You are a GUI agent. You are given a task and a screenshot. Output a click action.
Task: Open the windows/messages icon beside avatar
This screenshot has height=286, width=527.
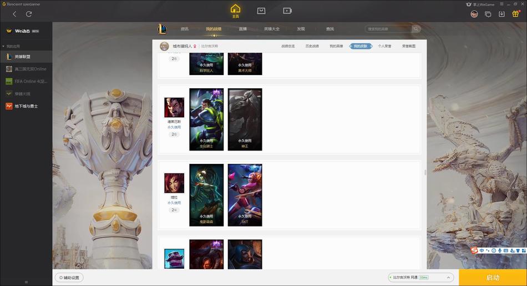click(488, 14)
